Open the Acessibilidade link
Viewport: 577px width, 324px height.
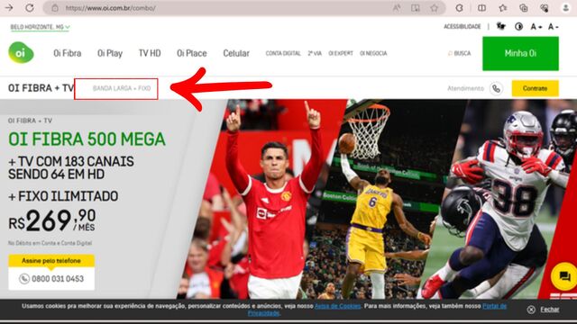(x=463, y=26)
